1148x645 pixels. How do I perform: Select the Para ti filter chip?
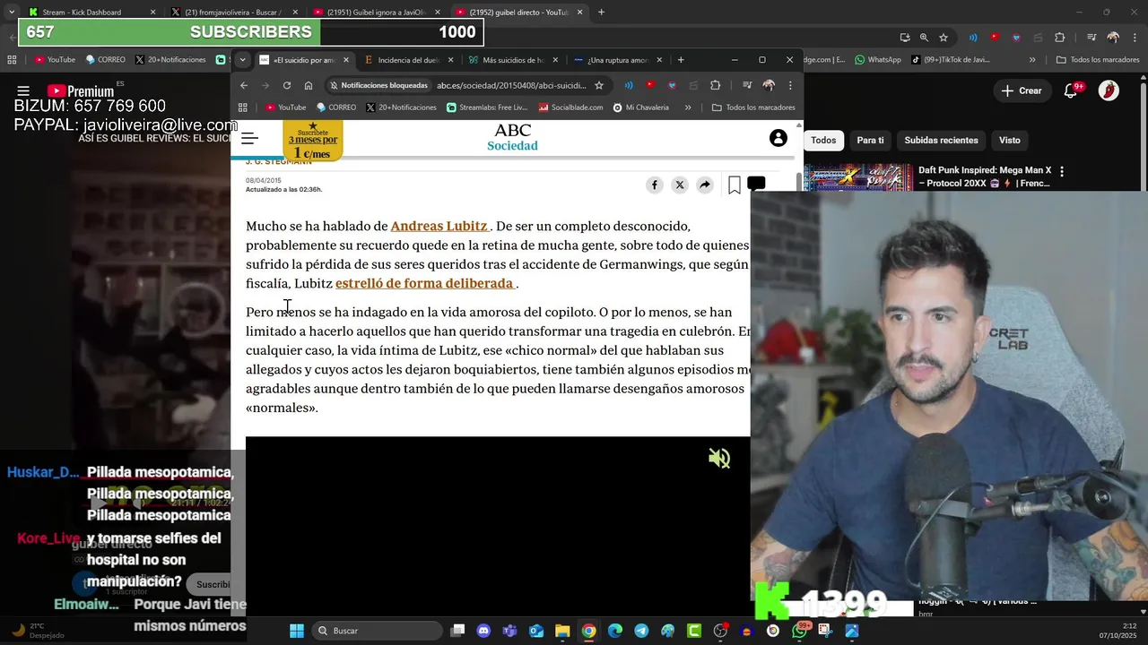pyautogui.click(x=870, y=140)
